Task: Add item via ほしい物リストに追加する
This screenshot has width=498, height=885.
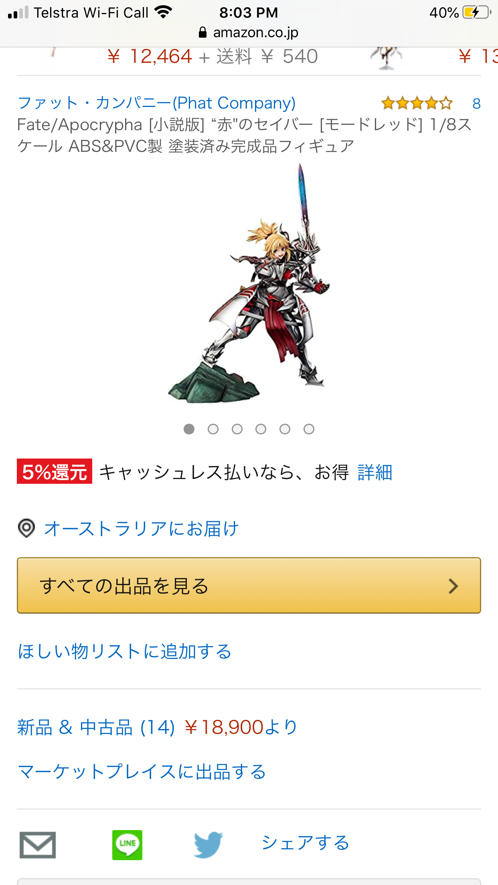Action: [x=125, y=651]
